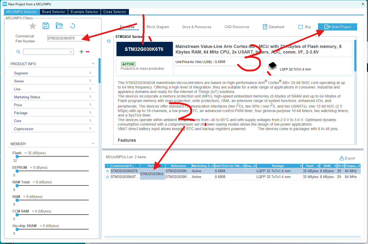Screen dimensions: 368x244
Task: Switch to the MCU/MPU Selector tab
Action: coord(21,12)
